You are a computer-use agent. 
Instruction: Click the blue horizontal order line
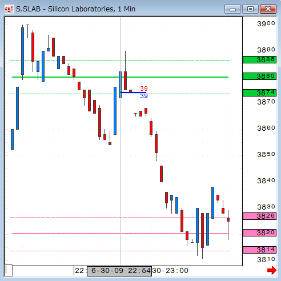[x=133, y=93]
